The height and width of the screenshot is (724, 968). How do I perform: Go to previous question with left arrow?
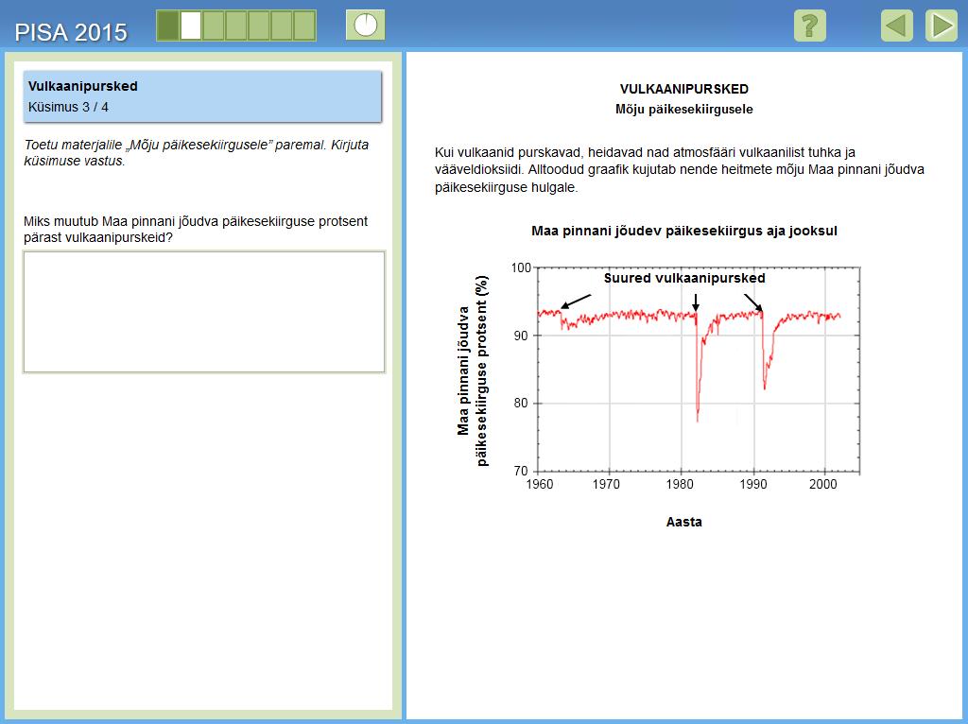pos(896,26)
